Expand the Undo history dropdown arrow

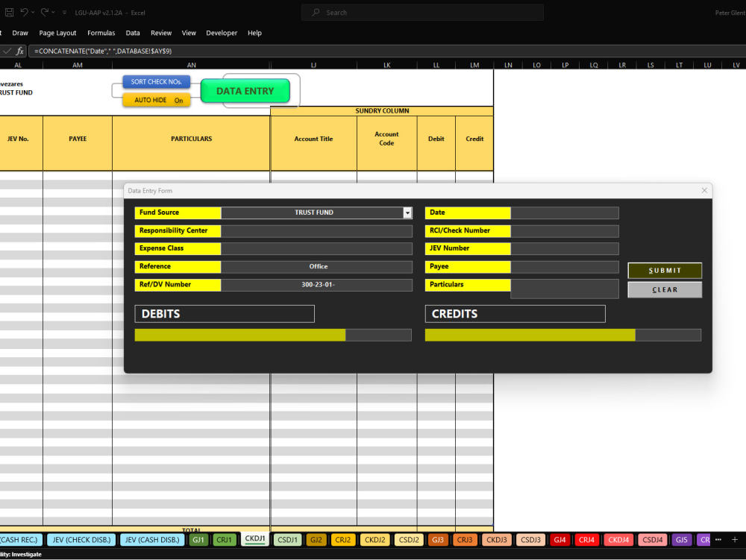coord(33,12)
